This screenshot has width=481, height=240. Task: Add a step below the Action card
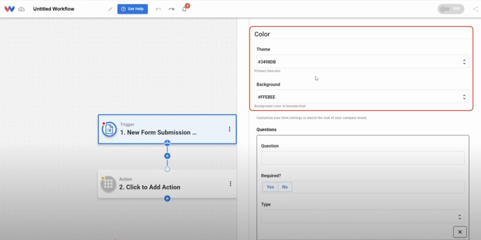click(x=167, y=199)
